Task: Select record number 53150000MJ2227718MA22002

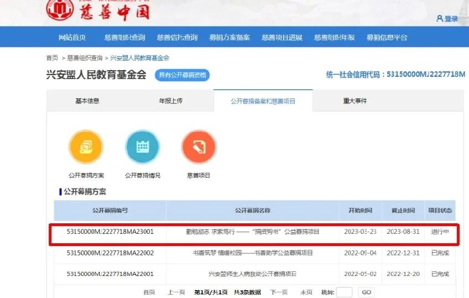Action: pyautogui.click(x=110, y=253)
